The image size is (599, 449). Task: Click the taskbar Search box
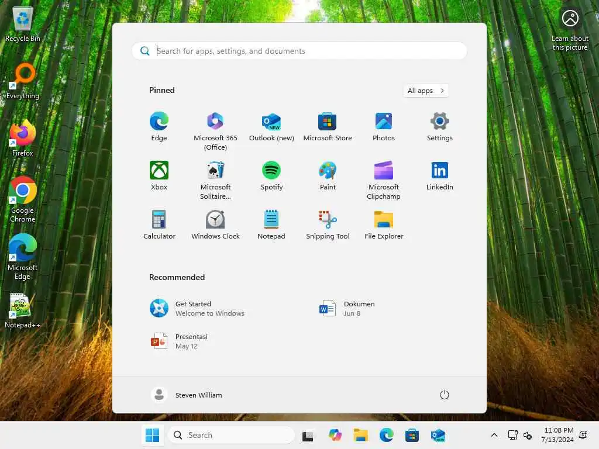231,435
